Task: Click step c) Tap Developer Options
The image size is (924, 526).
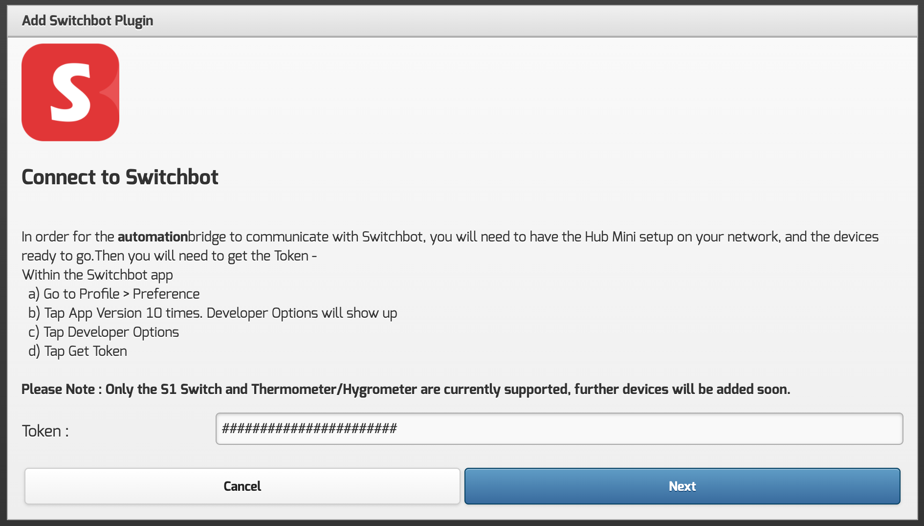Action: click(104, 332)
